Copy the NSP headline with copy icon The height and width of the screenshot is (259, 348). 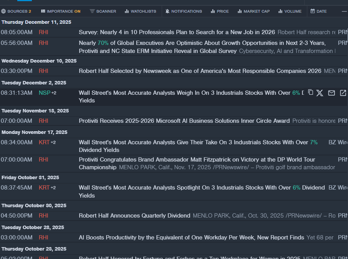(310, 92)
